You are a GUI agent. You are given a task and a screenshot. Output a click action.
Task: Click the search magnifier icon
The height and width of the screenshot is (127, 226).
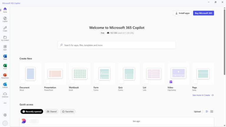pos(62,45)
